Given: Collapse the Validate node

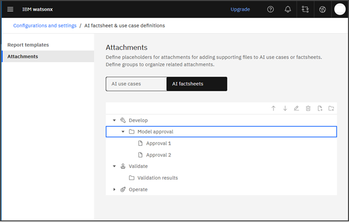Looking at the screenshot, I should click(x=115, y=166).
